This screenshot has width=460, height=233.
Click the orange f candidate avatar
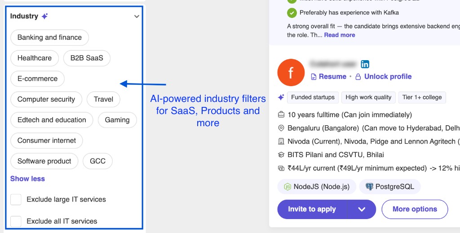coord(291,72)
